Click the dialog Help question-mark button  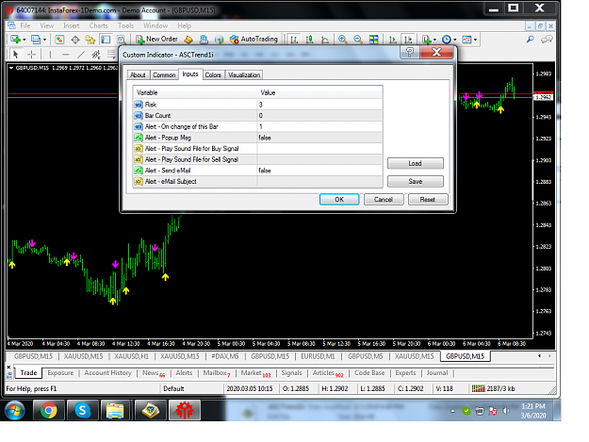tap(410, 52)
